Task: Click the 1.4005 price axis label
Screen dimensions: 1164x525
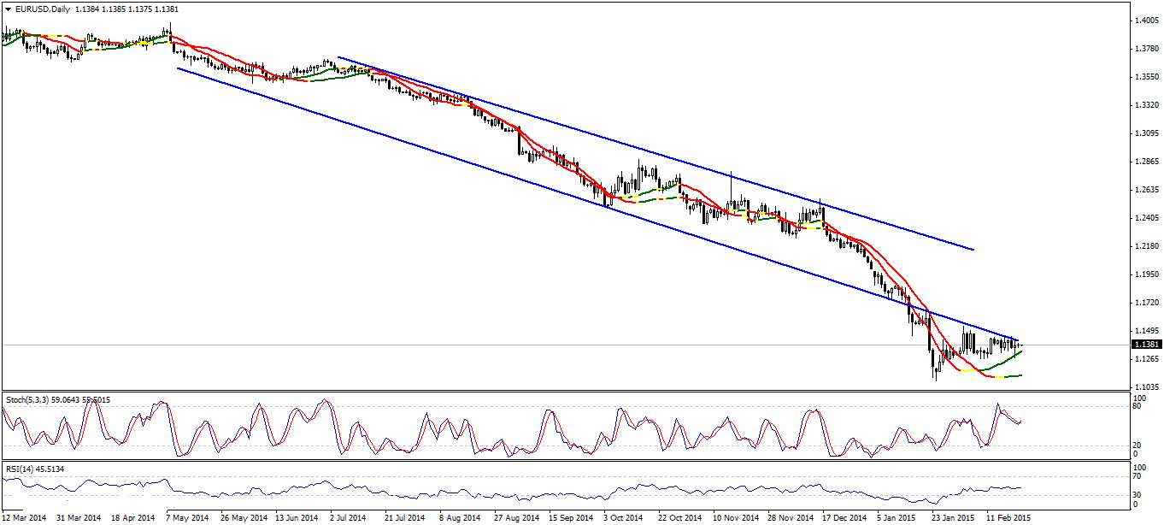Action: click(1145, 20)
